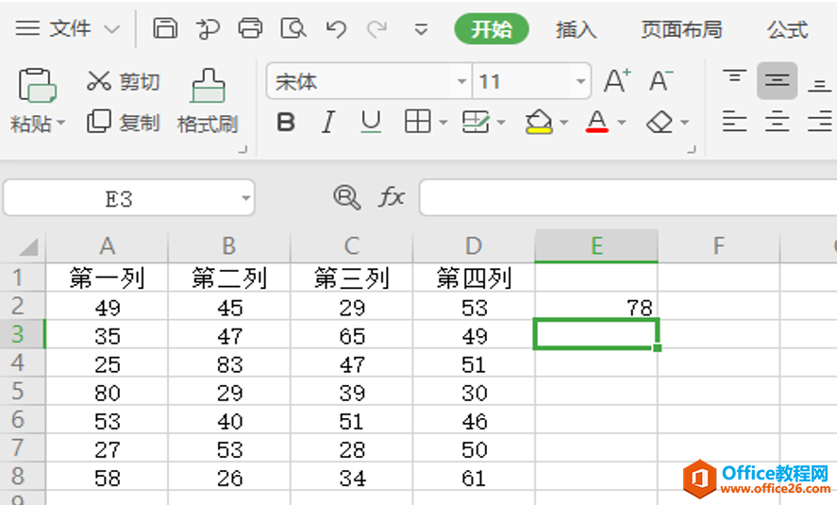Screen dimensions: 837x505
Task: Expand fill color dropdown arrow
Action: pyautogui.click(x=563, y=123)
